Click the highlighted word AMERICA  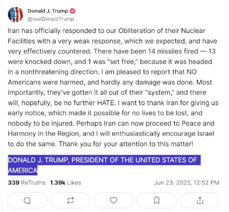[22, 171]
